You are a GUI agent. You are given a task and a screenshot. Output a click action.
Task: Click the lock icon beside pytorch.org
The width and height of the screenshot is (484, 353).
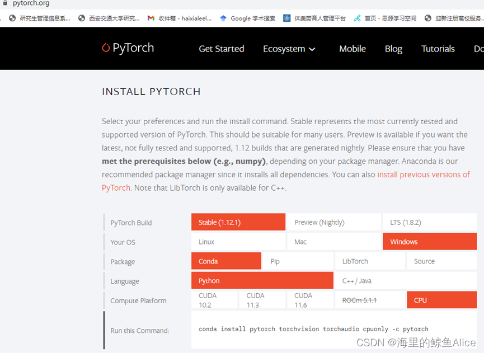5,3
